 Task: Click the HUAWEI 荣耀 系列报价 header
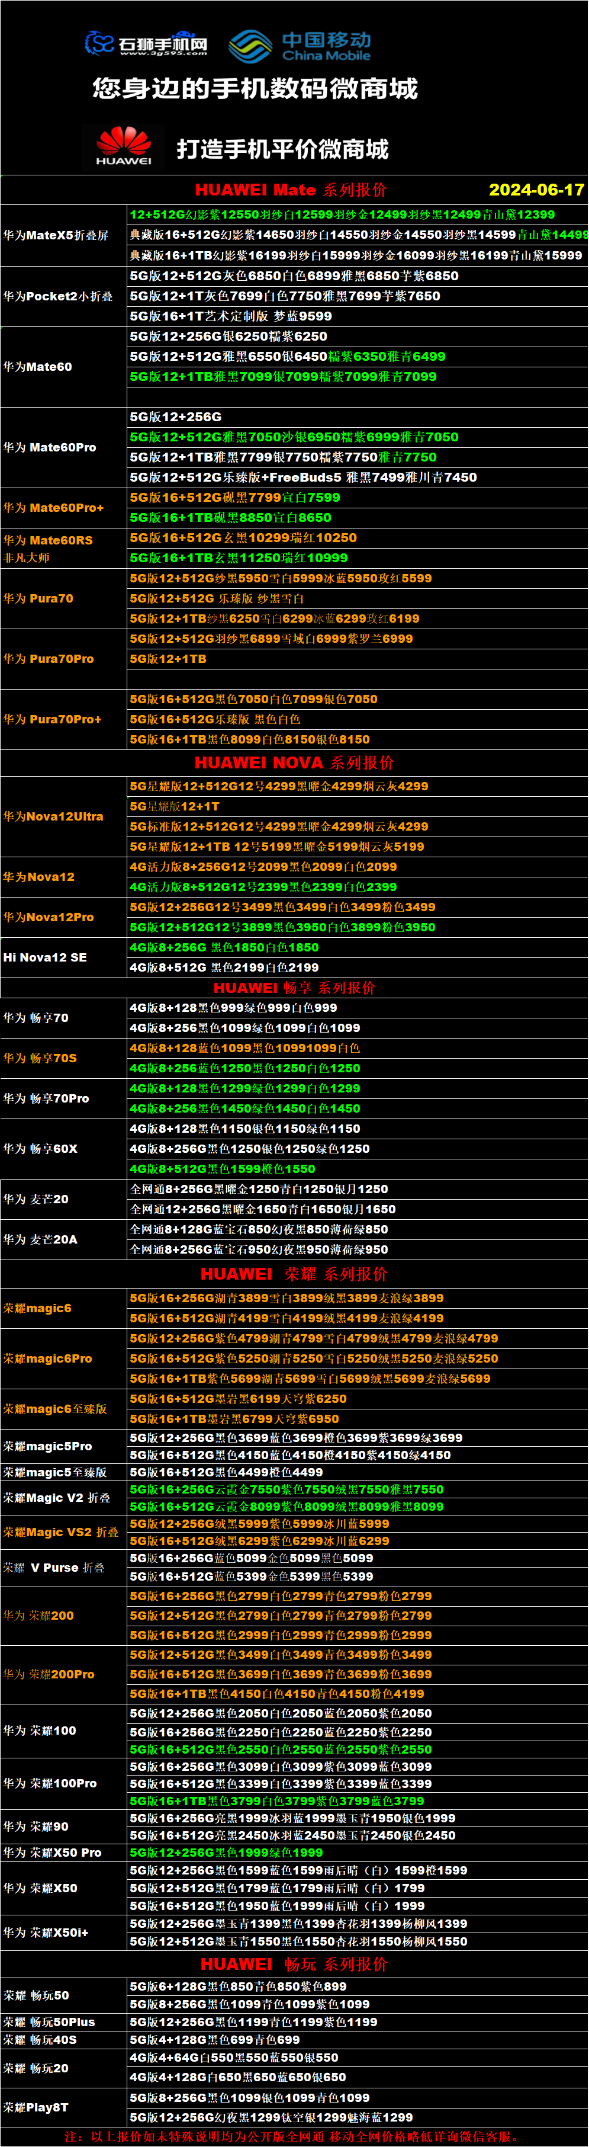click(294, 1274)
